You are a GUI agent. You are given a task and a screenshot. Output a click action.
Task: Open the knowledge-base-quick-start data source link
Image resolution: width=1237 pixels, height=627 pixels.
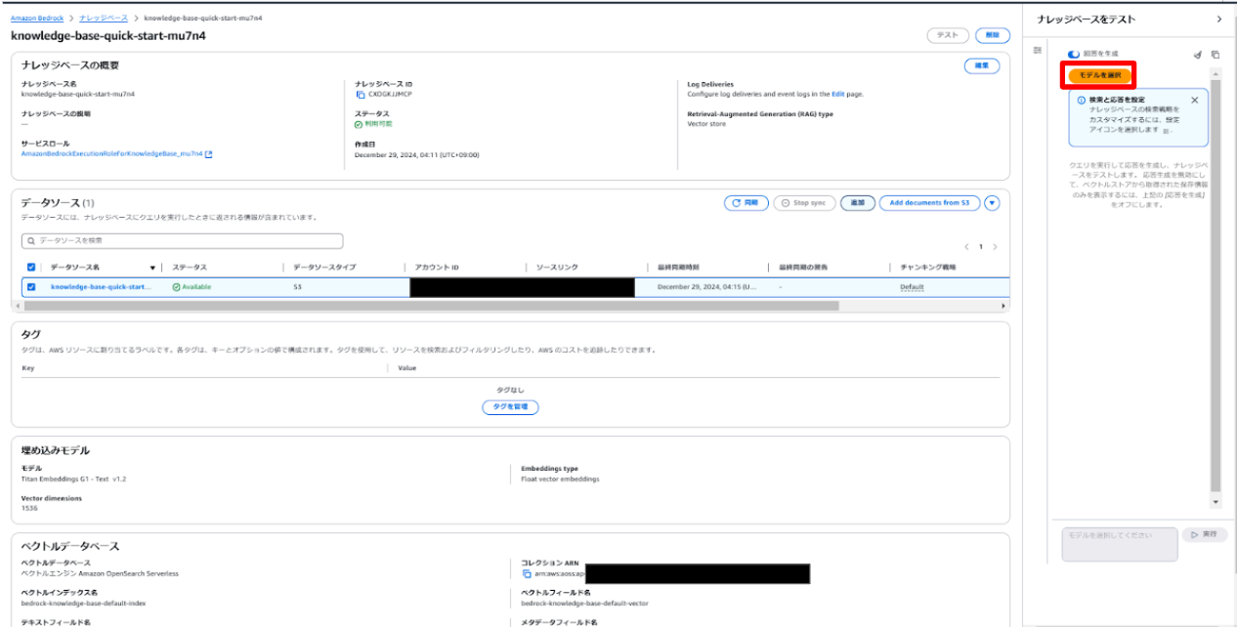pos(101,287)
